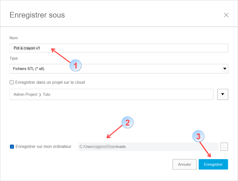Screen dimensions: 238x181
Task: Click the numbered marker 3 badge
Action: click(x=198, y=136)
